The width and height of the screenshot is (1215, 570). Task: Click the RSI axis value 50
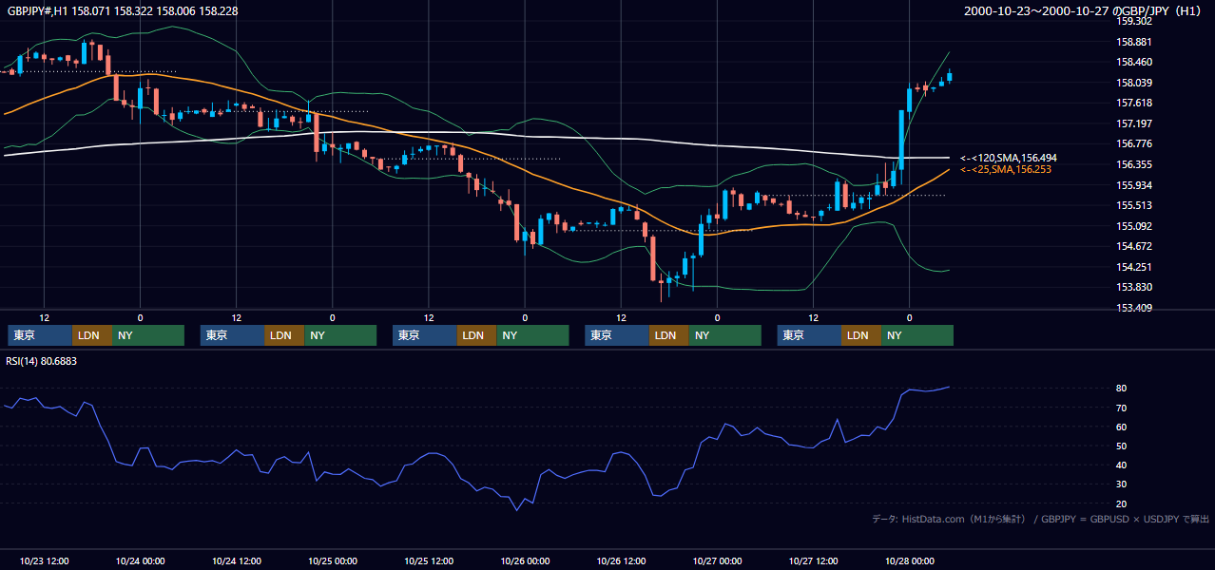point(1122,446)
